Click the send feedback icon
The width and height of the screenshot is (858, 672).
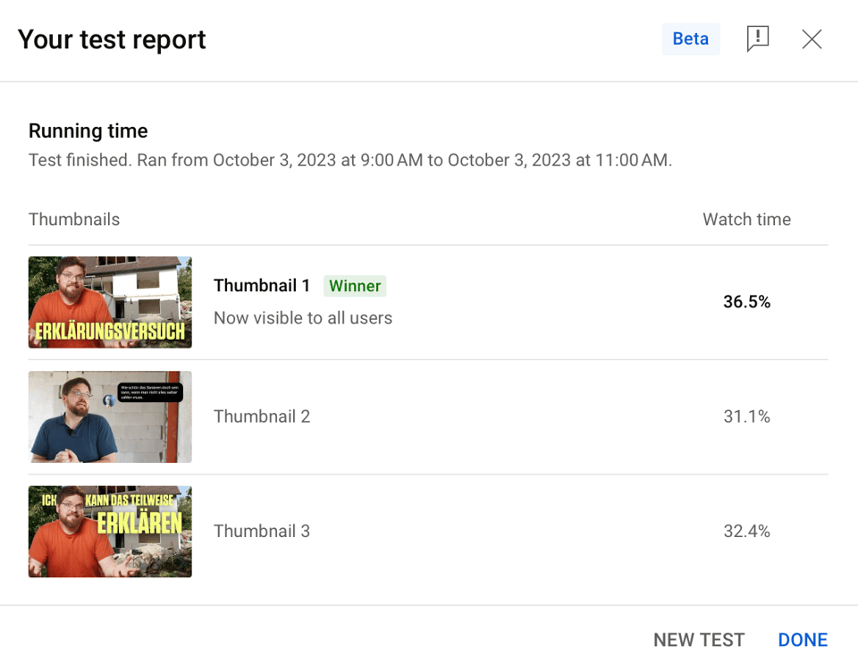(757, 38)
